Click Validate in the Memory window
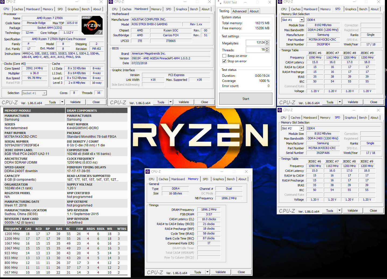Screen dimensions: 387x279 [x=221, y=272]
